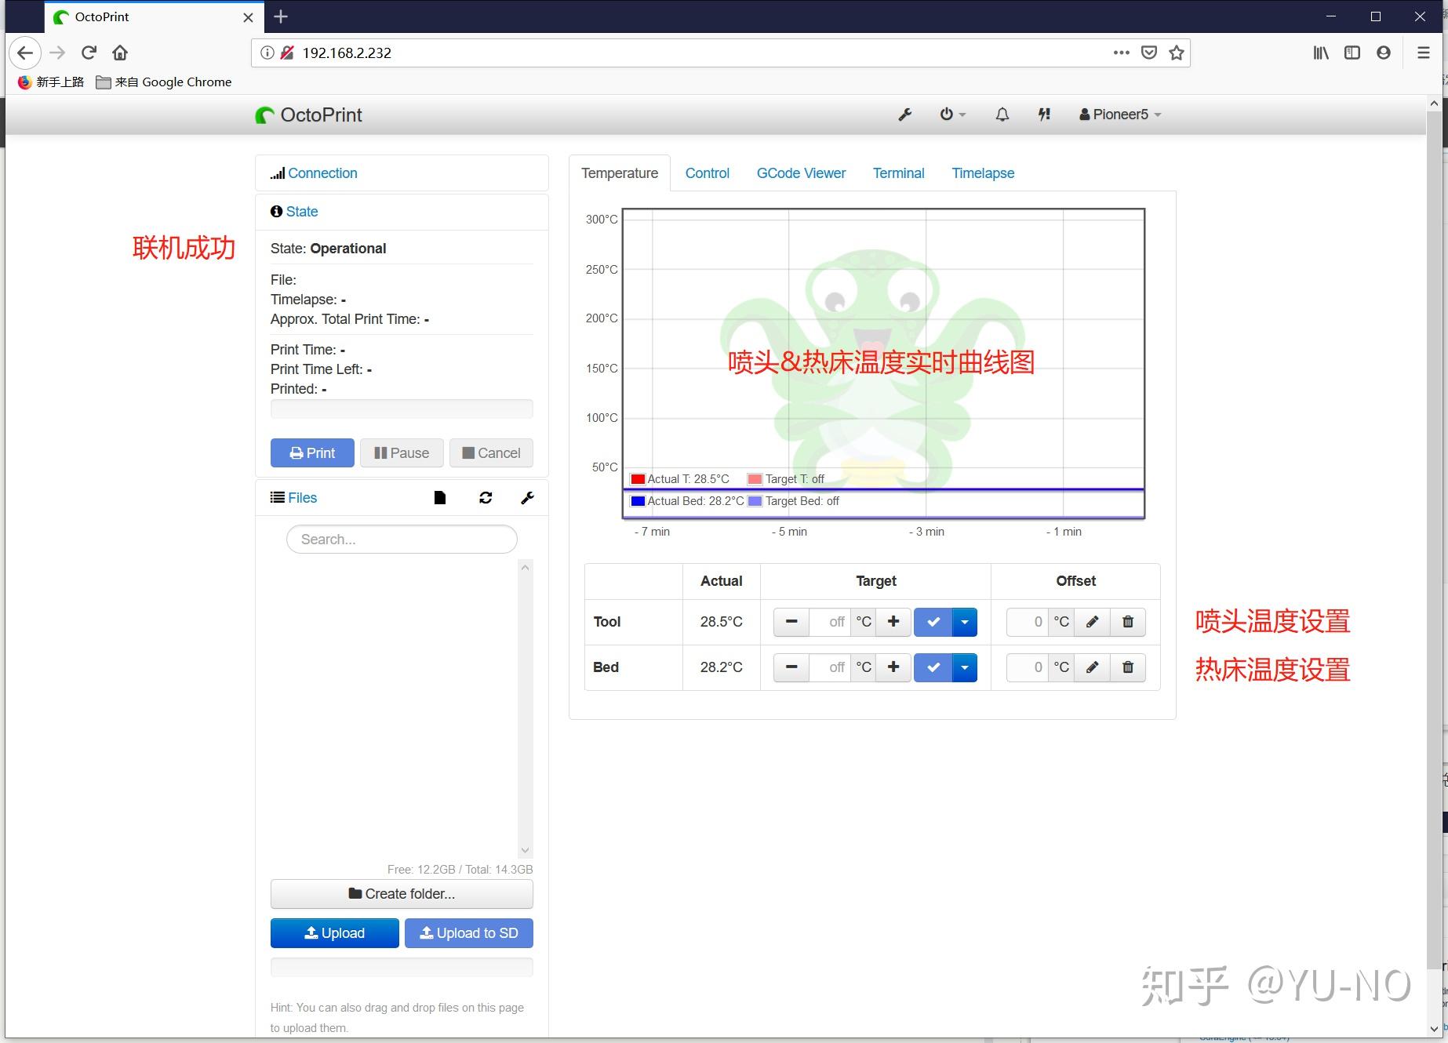Switch to the Terminal tab

898,173
